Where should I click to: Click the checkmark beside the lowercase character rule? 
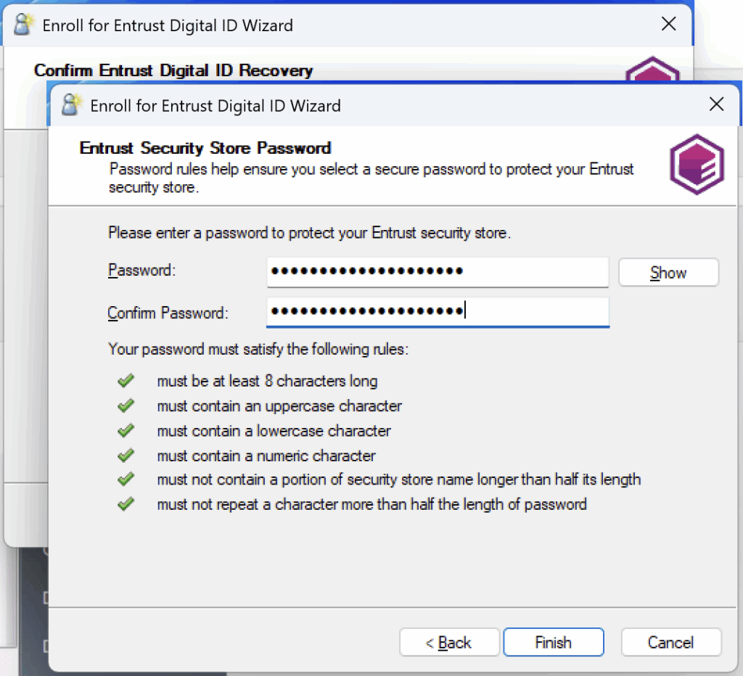(x=126, y=430)
